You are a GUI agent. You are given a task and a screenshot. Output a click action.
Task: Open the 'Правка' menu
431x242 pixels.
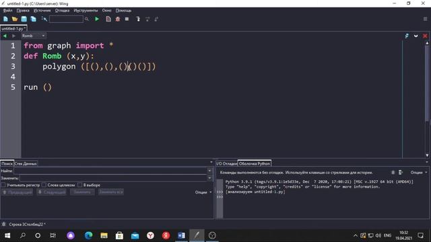23,11
